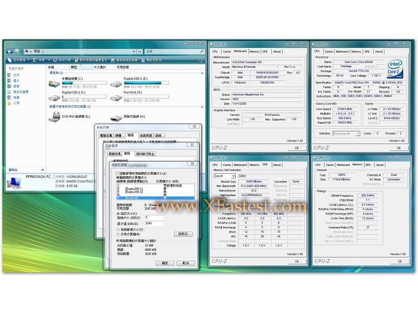The width and height of the screenshot is (418, 313).
Task: Select the No paging file radio button
Action: point(118,234)
